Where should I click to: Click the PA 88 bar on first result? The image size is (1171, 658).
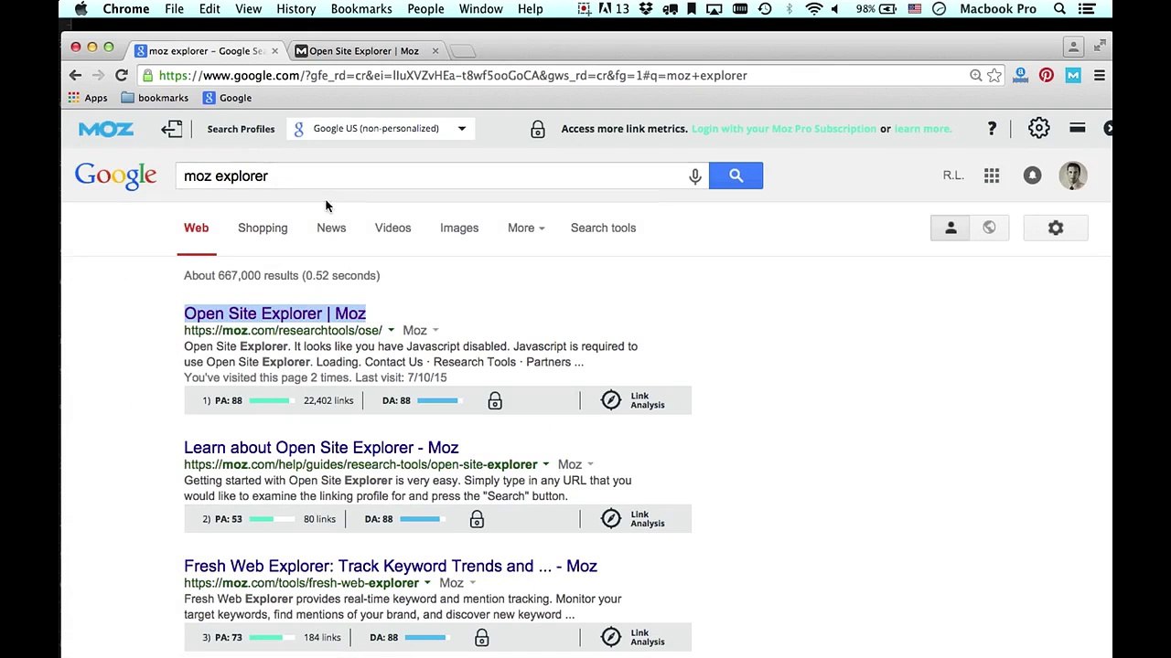click(x=271, y=400)
